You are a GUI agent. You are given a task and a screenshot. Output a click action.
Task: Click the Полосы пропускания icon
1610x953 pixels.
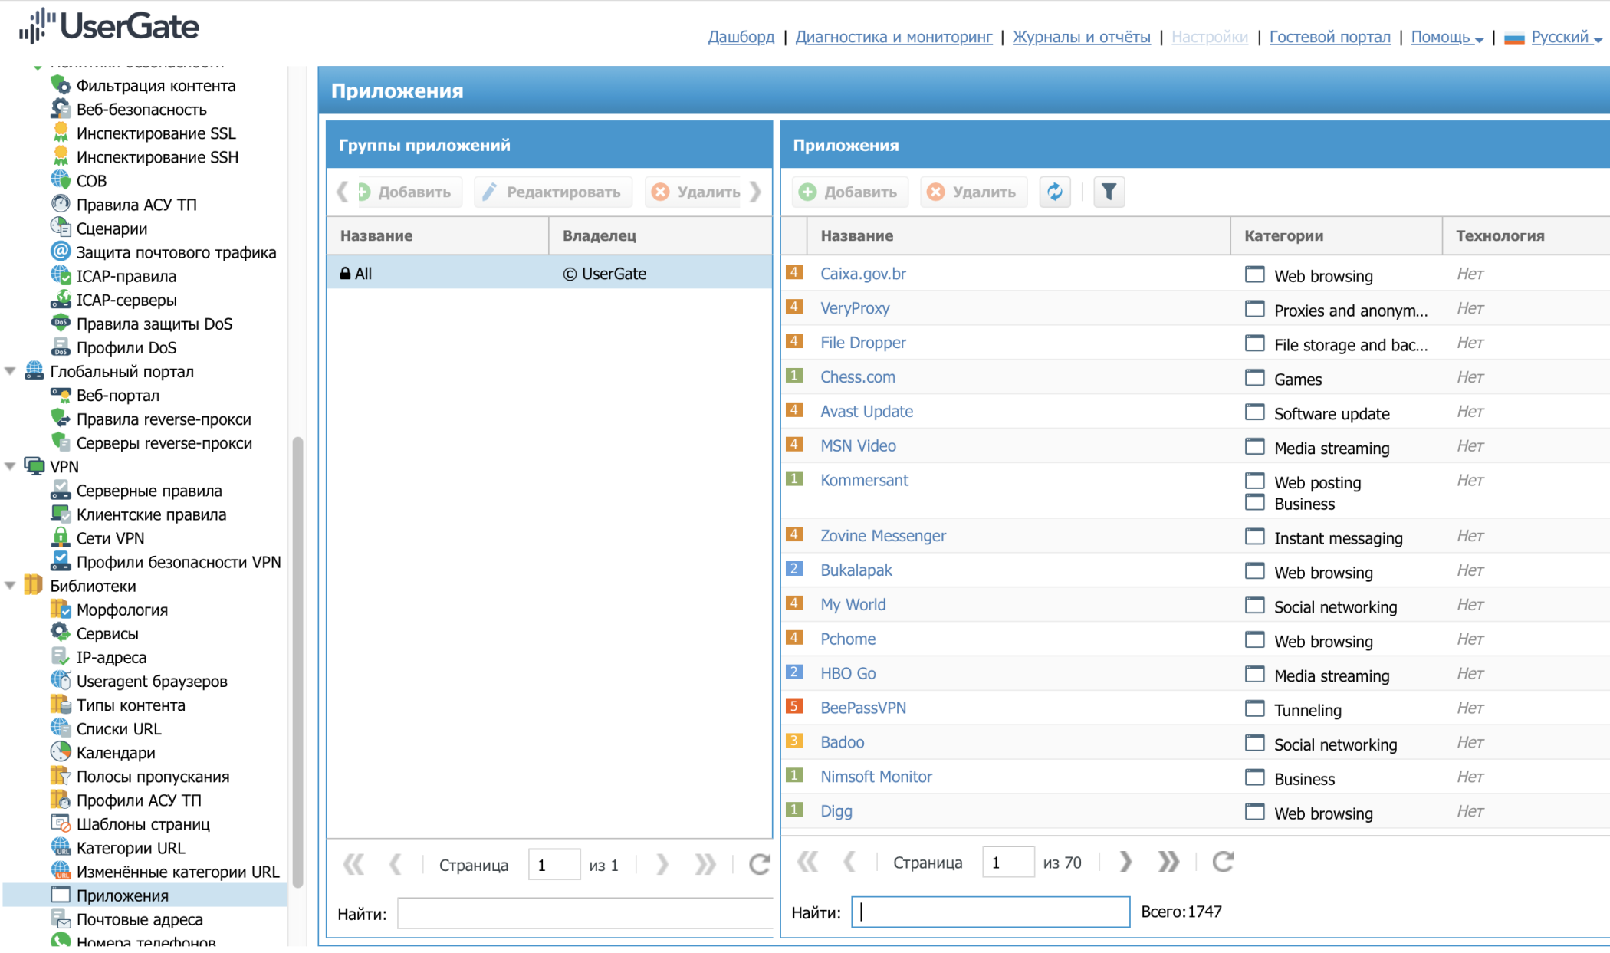click(61, 776)
